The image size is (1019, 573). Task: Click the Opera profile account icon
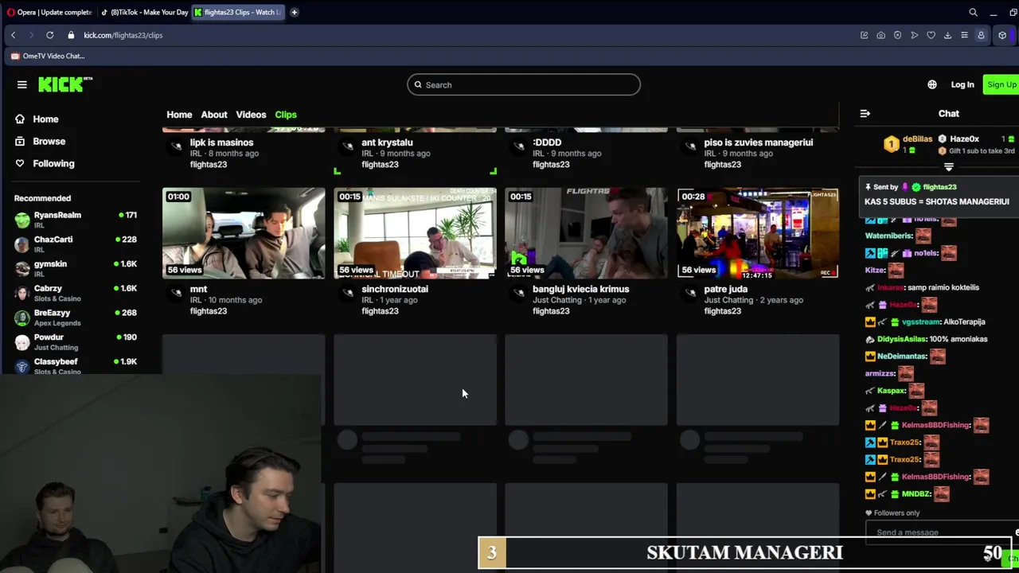[981, 35]
